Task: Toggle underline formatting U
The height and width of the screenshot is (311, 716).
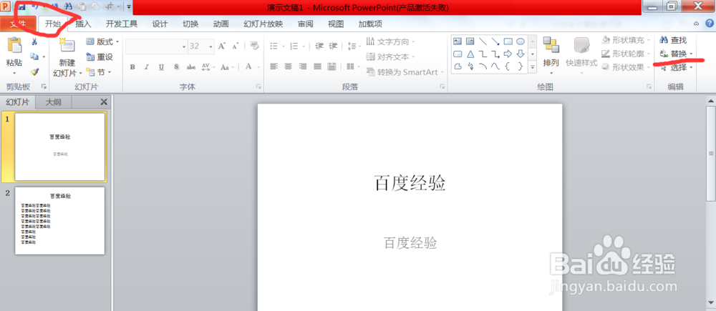Action: (161, 67)
